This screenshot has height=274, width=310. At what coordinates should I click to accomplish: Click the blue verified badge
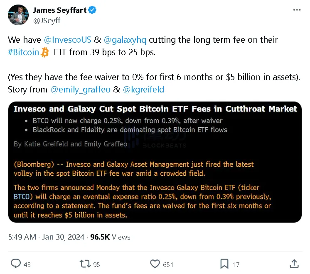(92, 10)
